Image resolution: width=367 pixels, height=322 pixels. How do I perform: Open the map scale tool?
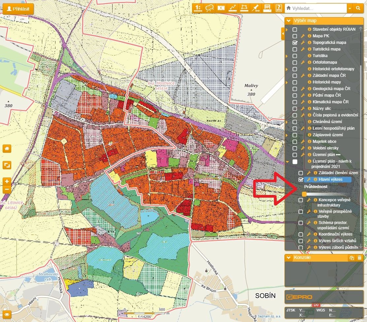[x=197, y=8]
